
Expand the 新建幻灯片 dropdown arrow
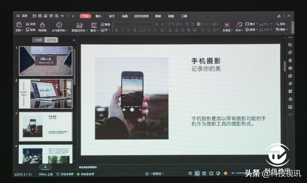87,31
